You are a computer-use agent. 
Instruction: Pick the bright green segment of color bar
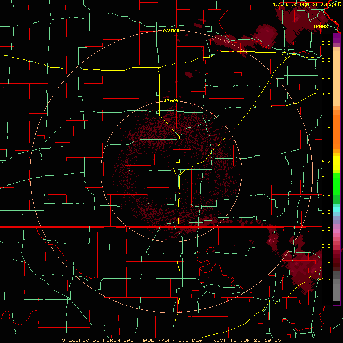pyautogui.click(x=337, y=184)
